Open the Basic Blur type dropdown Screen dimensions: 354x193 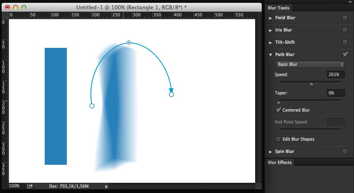tap(310, 65)
